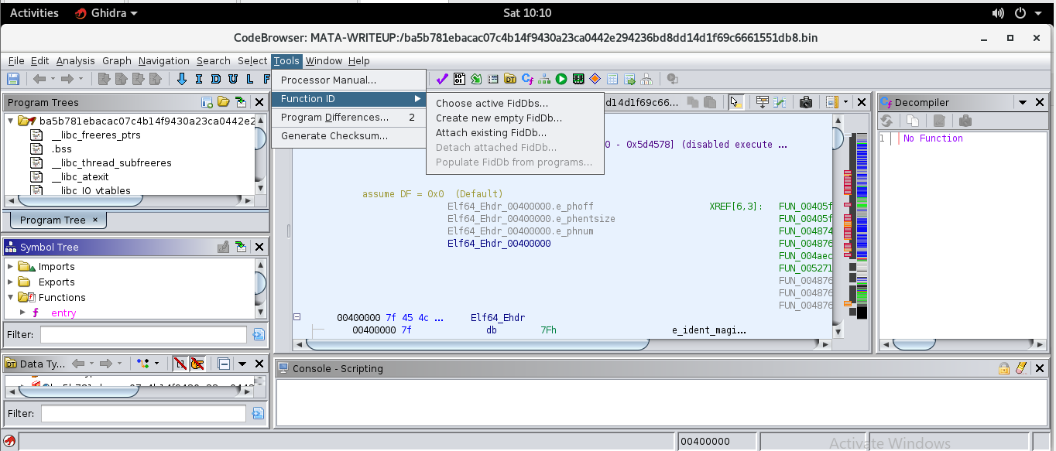Open Data Type filter options icon

[x=259, y=414]
